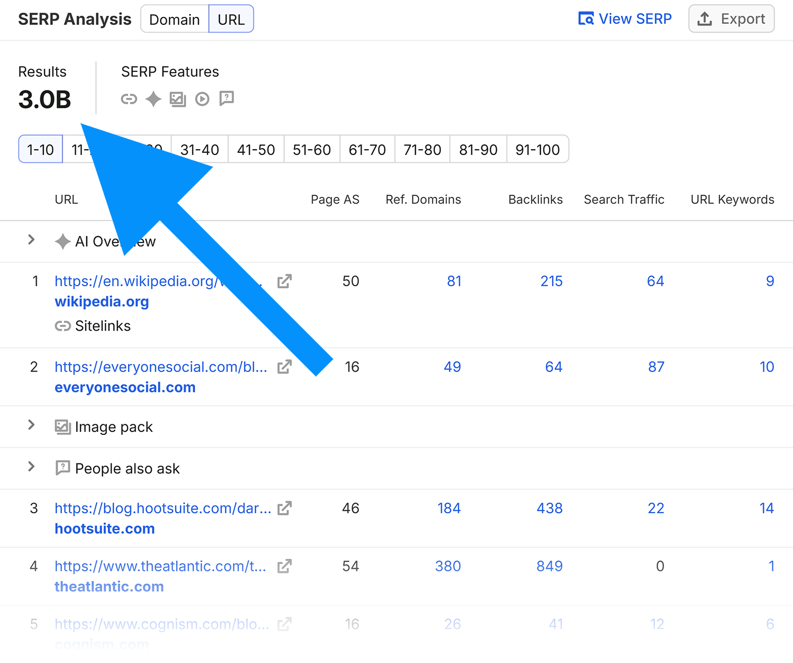Click the URL Keywords column header

[733, 199]
